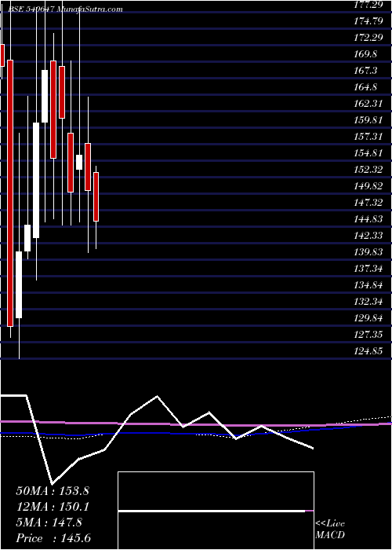Click the small white candlestick near 154.81
This screenshot has height=550, width=392.
[79, 163]
